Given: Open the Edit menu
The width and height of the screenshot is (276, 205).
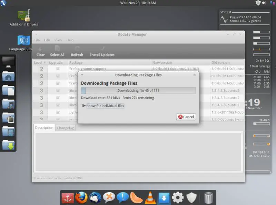Looking at the screenshot, I should coord(47,40).
